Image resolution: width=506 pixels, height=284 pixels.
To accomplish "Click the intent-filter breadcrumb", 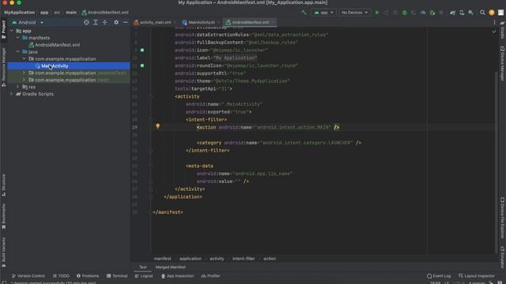I will coord(244,259).
